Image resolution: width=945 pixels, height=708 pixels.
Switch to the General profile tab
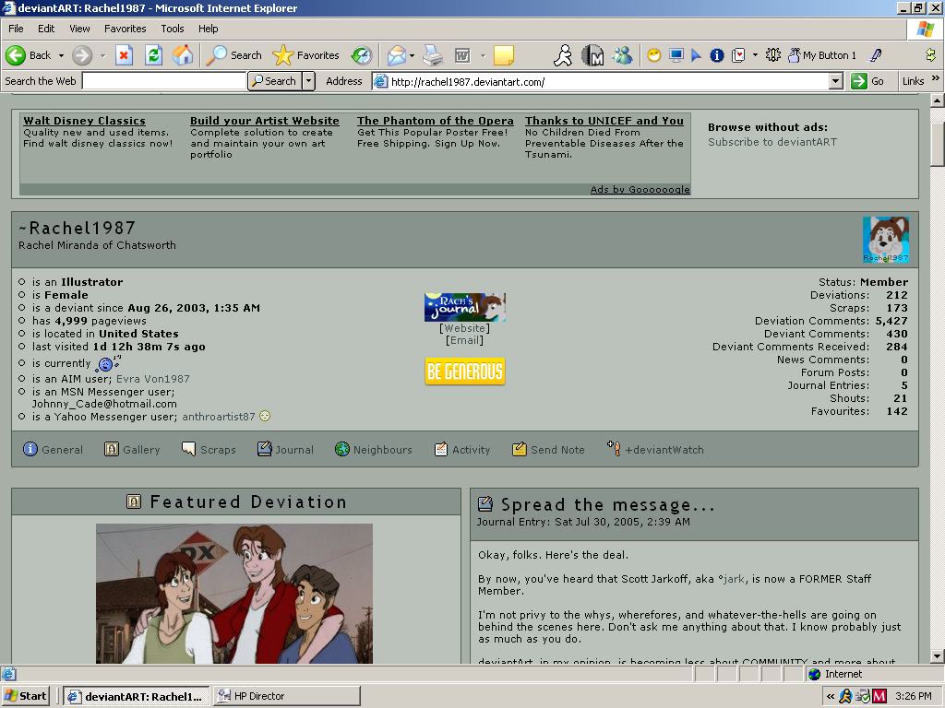coord(53,449)
